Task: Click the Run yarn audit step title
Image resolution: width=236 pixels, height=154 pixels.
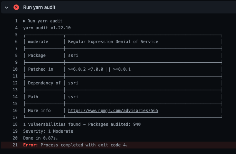Action: [x=39, y=7]
